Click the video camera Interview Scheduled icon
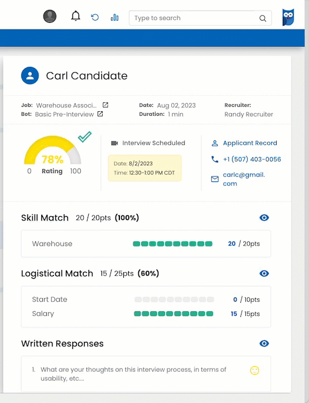Screen dimensions: 309x403 114,143
